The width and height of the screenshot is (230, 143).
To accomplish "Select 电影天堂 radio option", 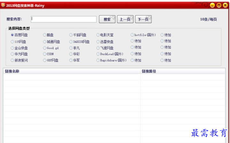I will point(105,35).
